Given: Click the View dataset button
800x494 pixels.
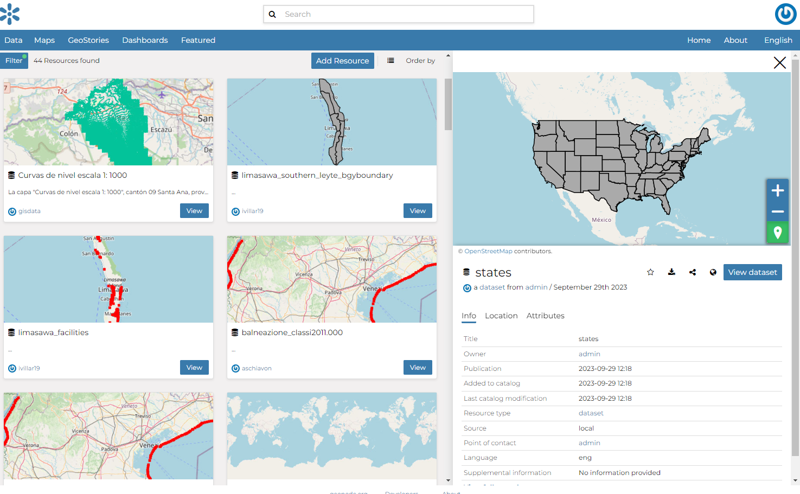Looking at the screenshot, I should click(752, 272).
